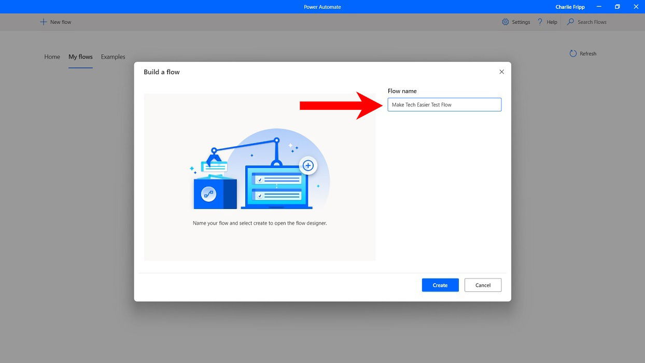Click the New flow plus icon
645x363 pixels.
[43, 22]
